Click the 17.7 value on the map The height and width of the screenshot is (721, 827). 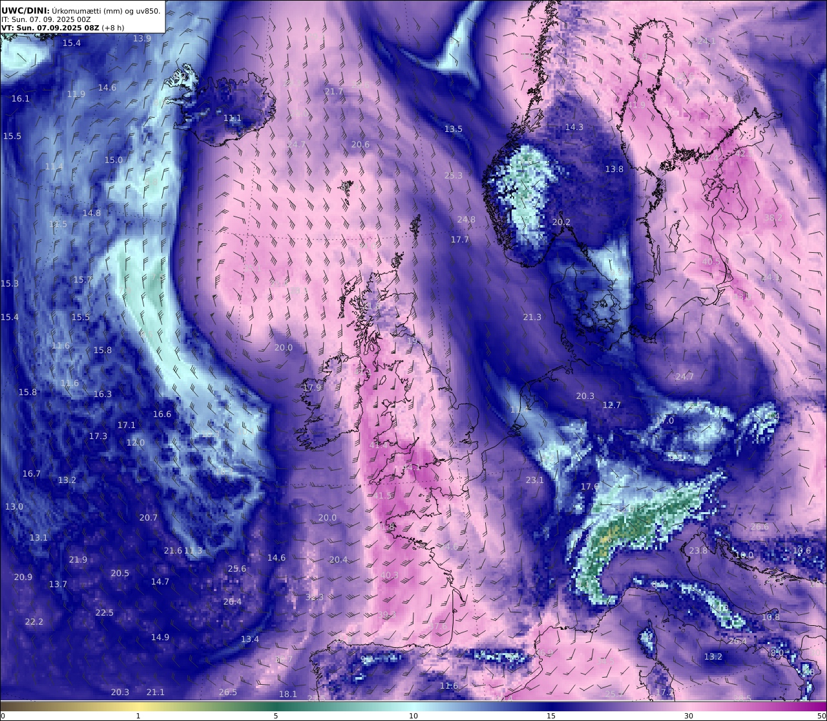(460, 239)
